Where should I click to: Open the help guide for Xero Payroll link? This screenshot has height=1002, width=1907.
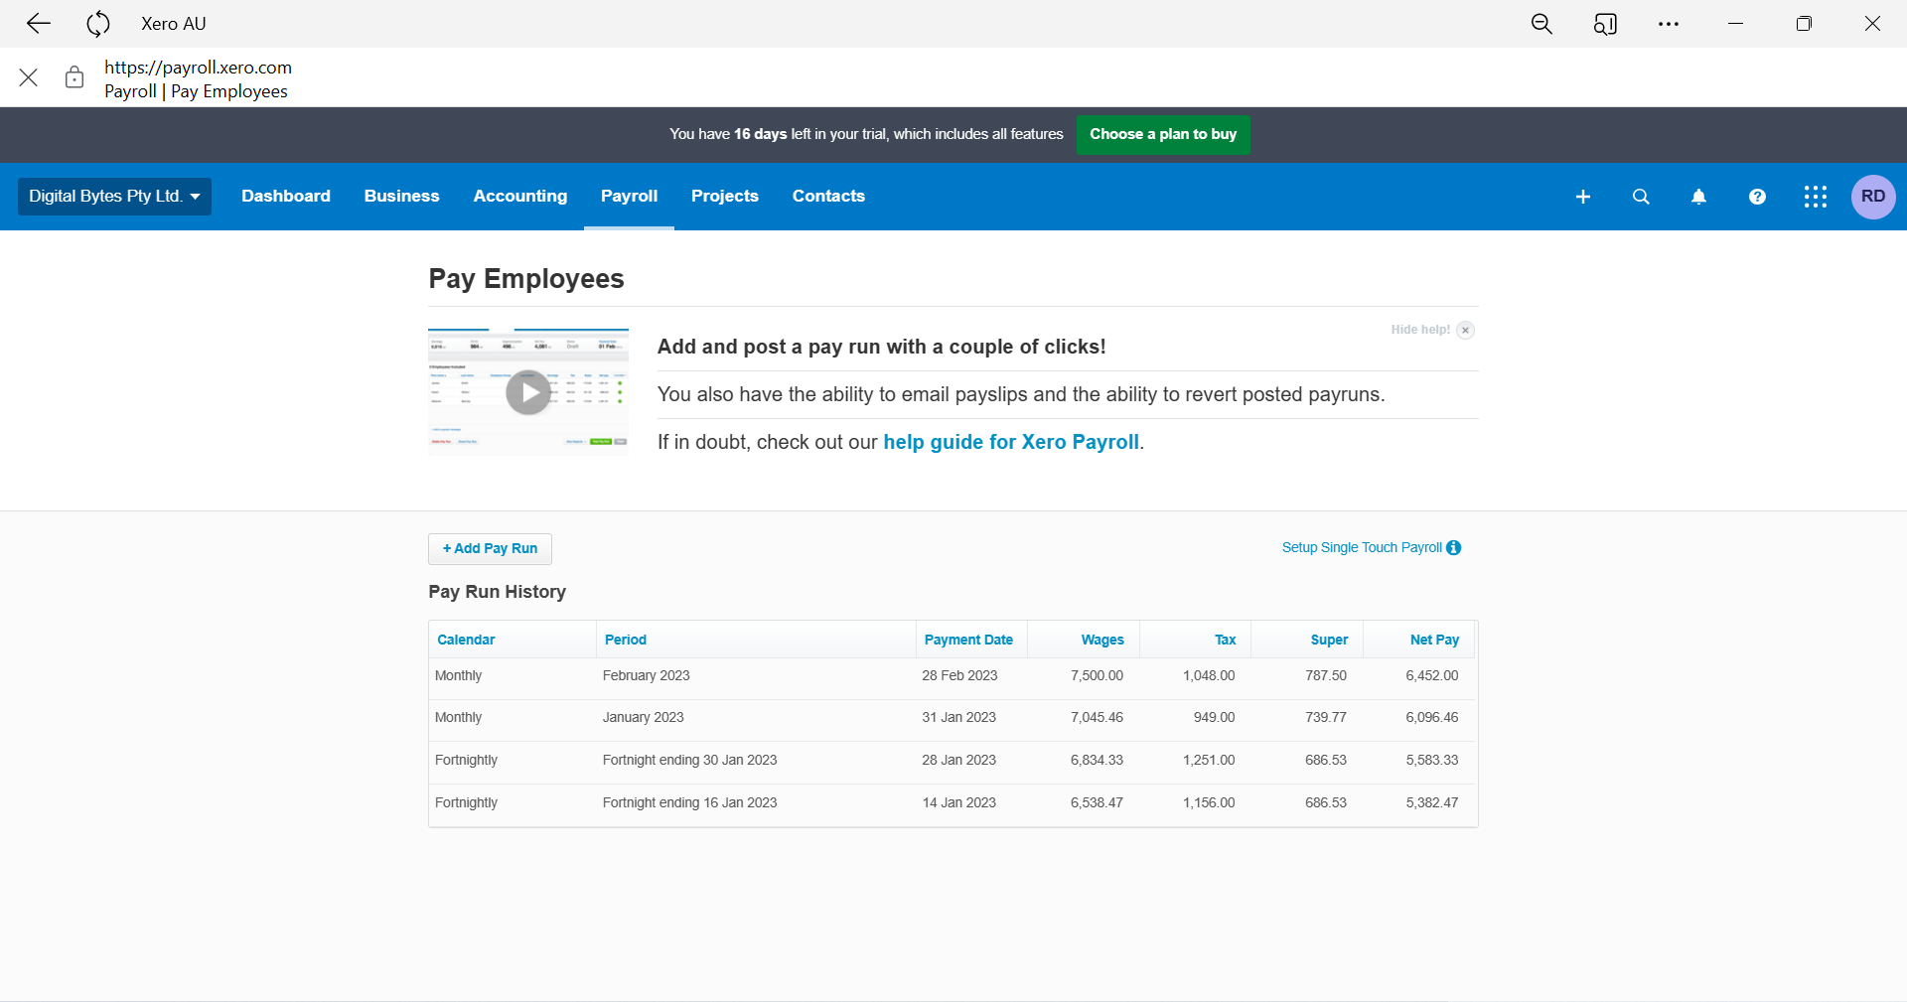click(1011, 442)
